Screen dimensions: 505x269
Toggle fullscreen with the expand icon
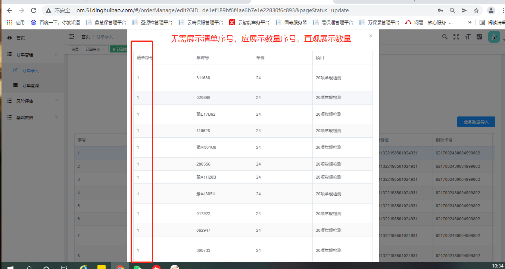point(456,37)
